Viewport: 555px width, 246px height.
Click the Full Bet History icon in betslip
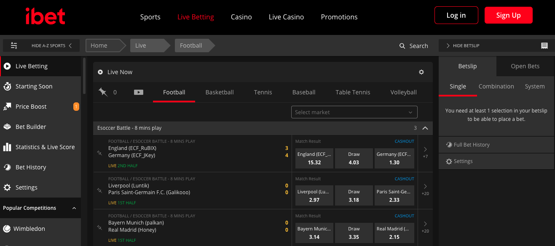pos(449,144)
